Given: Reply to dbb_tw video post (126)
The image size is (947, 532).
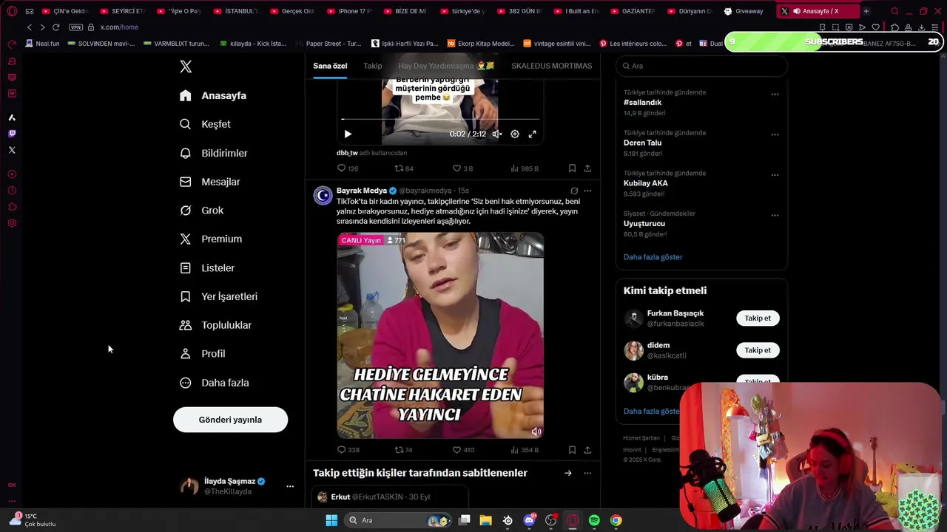Looking at the screenshot, I should [347, 168].
